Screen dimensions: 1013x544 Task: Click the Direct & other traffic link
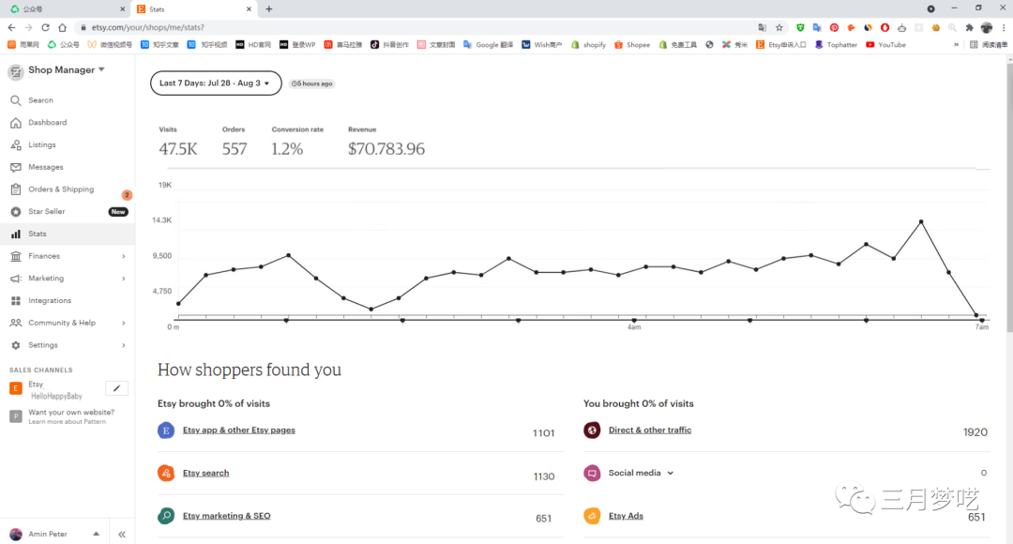click(649, 431)
